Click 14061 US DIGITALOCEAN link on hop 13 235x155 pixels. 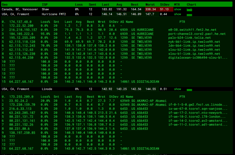point(140,148)
